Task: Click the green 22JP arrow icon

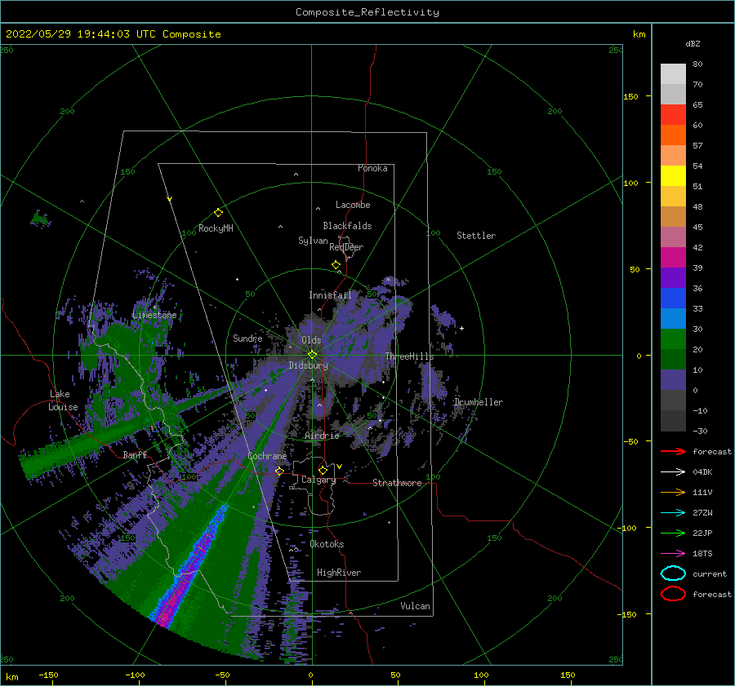Action: (x=673, y=533)
